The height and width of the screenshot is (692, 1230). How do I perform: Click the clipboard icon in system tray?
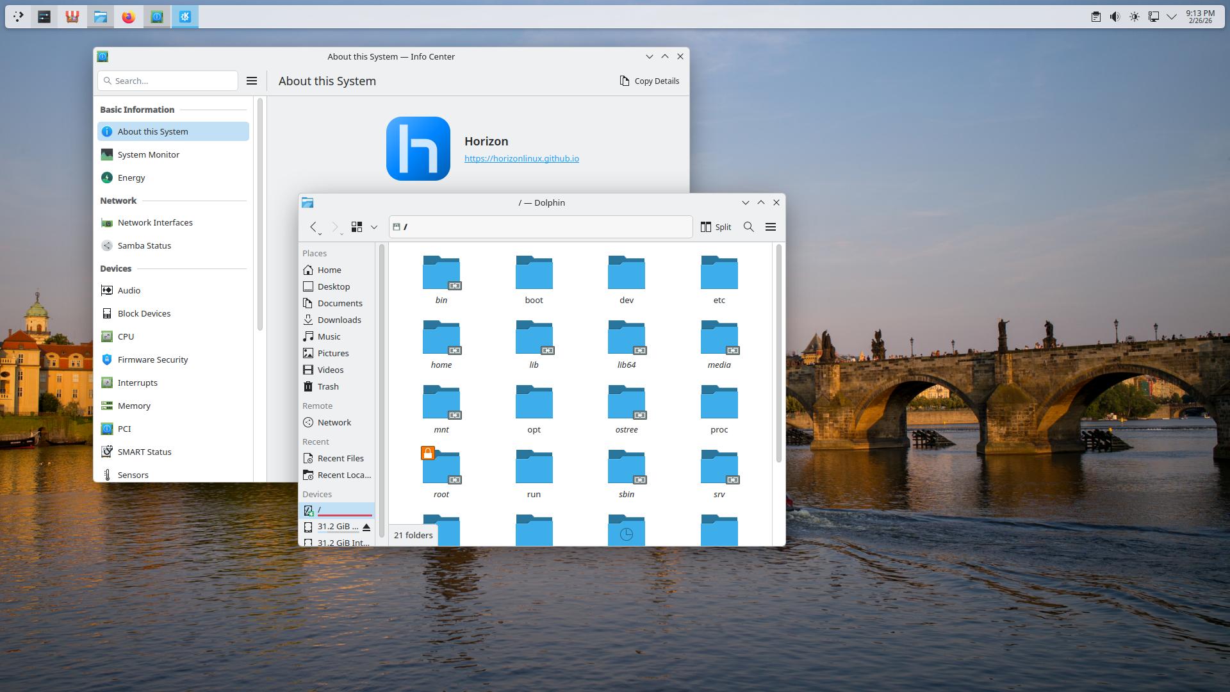(x=1095, y=17)
